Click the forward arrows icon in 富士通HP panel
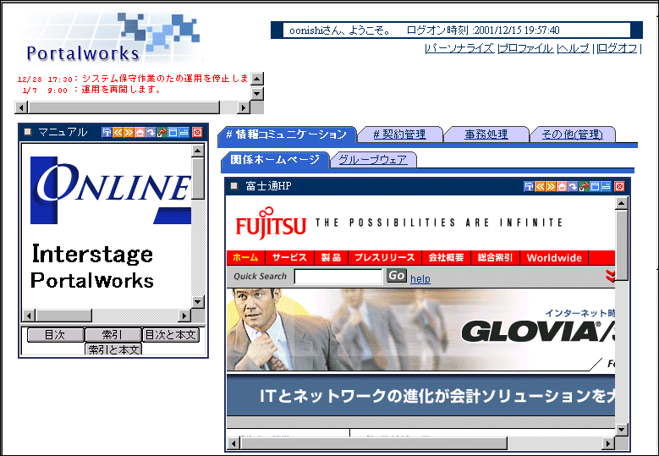 point(551,186)
